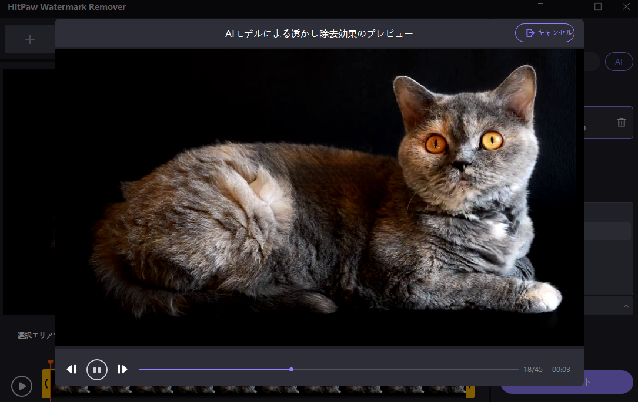
Task: Click the orange playhead marker on timeline
Action: [50, 362]
